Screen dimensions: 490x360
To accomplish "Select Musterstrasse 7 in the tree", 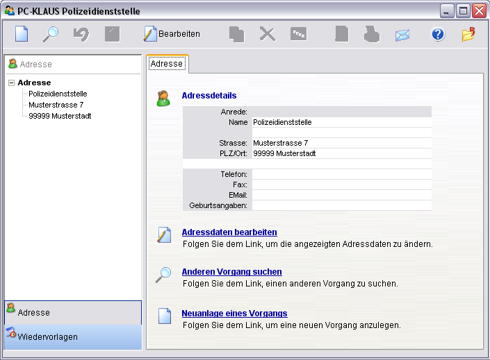I will 56,105.
